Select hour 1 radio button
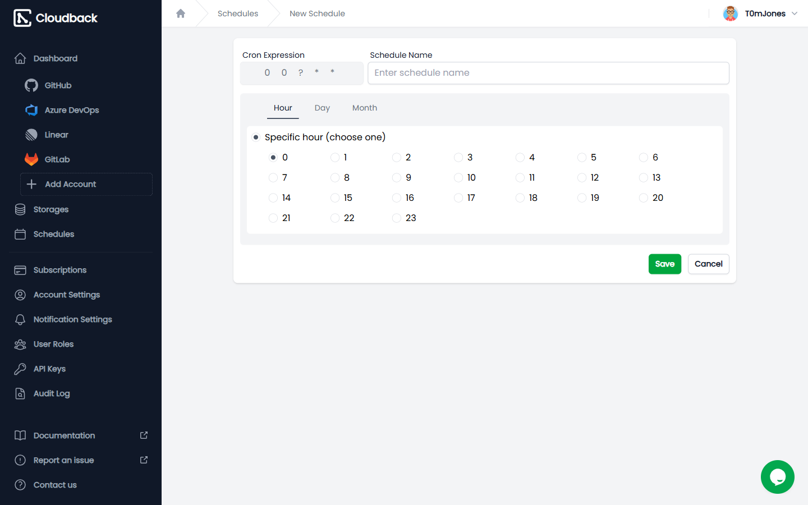 [x=335, y=157]
